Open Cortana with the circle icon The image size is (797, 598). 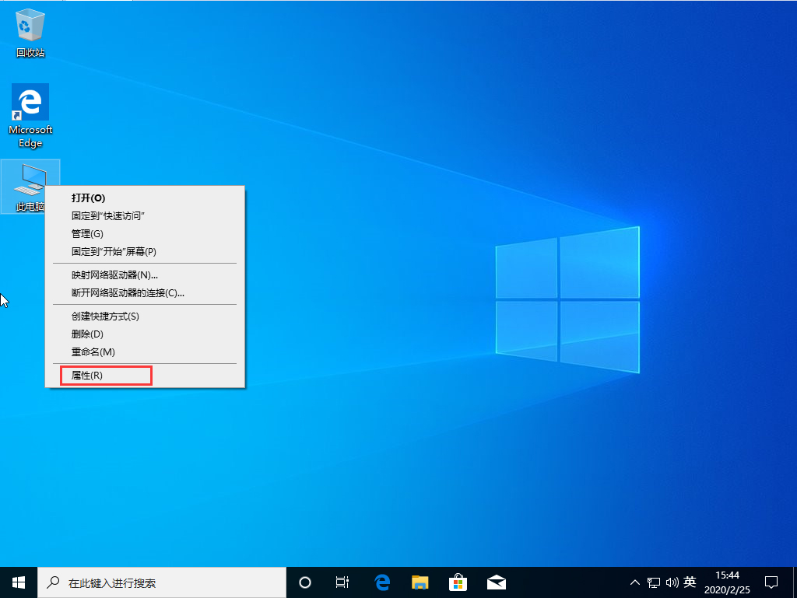304,582
